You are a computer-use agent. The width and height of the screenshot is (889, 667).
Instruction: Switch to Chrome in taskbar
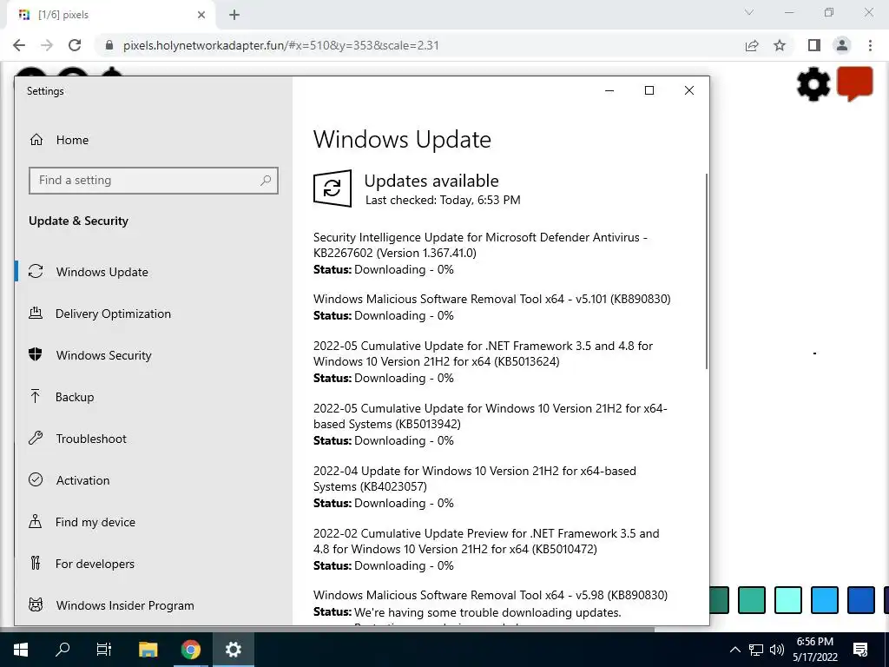click(191, 650)
